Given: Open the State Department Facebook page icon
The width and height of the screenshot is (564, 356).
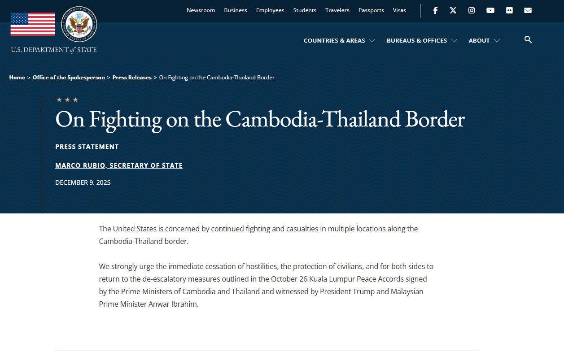Looking at the screenshot, I should coord(435,10).
